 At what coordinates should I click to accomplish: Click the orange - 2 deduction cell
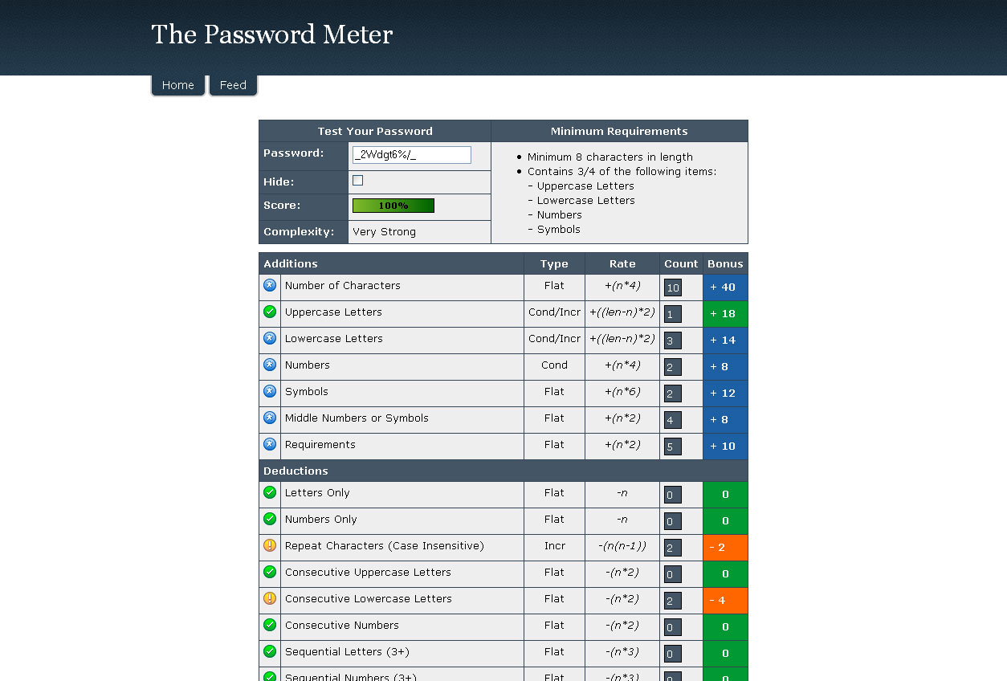(725, 548)
